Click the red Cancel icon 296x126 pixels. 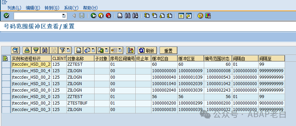tap(109, 16)
